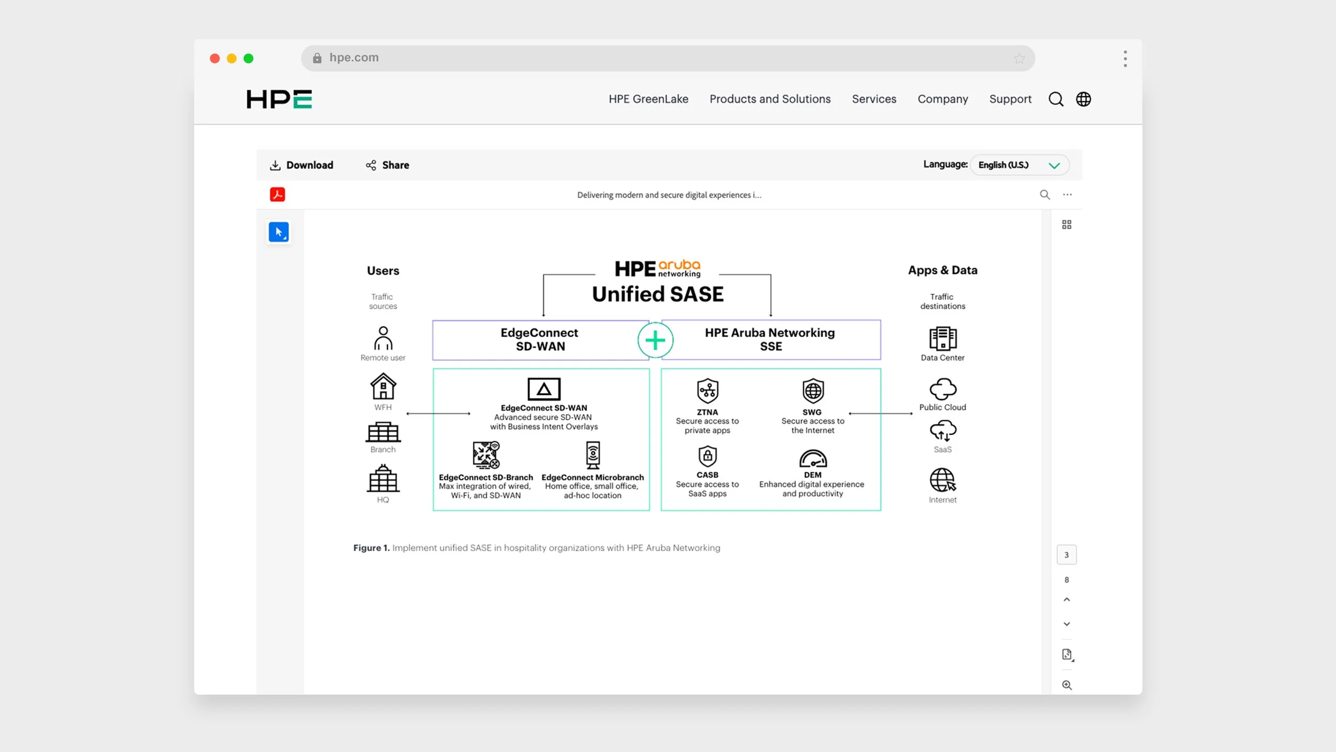Open the Products and Solutions menu

click(770, 99)
